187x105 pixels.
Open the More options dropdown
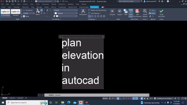coord(153,10)
